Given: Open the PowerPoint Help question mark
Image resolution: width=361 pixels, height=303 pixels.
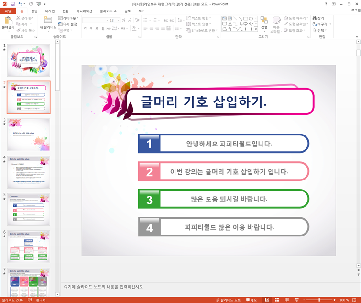Looking at the screenshot, I should 326,4.
